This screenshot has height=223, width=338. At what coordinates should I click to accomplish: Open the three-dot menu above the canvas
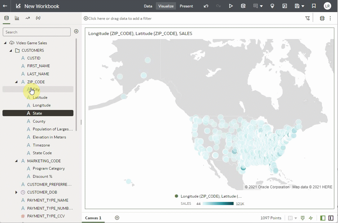pyautogui.click(x=330, y=18)
